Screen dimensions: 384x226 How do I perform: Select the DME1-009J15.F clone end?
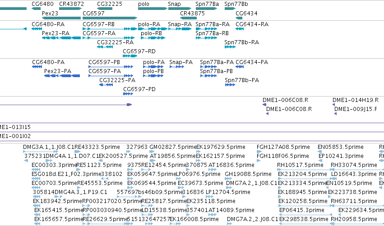click(335, 114)
